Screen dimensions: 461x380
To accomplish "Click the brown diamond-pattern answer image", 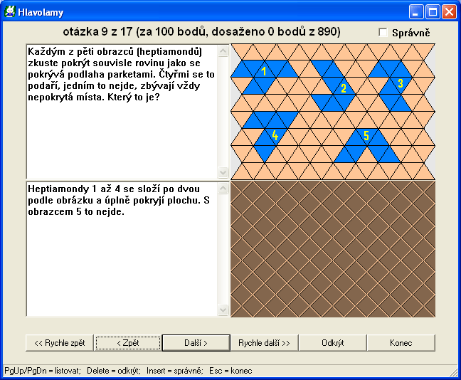I will coord(333,249).
